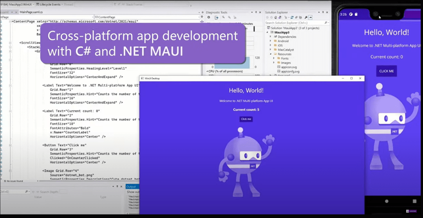
Task: Click the Solution Explorer Home icon
Action: click(276, 18)
